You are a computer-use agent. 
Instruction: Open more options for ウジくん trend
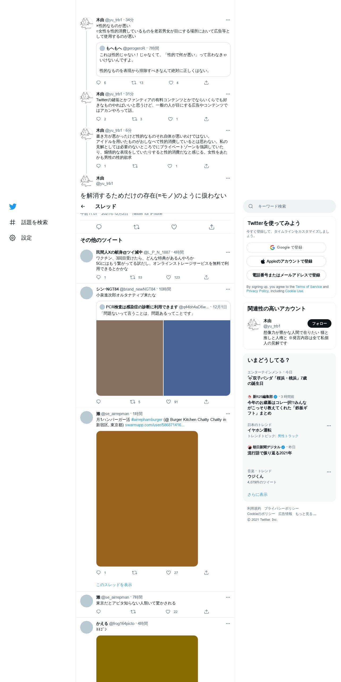tap(329, 472)
